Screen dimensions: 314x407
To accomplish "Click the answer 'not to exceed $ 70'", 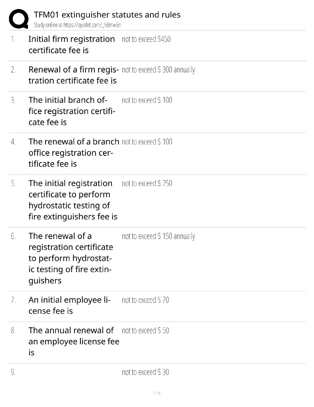I will click(x=145, y=300).
